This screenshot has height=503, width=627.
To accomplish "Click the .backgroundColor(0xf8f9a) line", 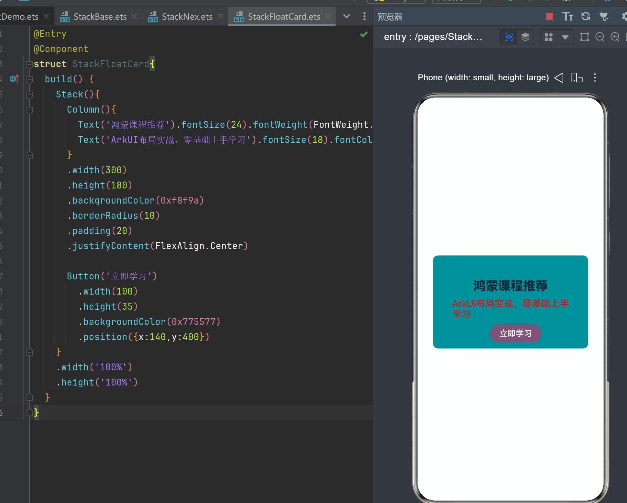I will 135,201.
